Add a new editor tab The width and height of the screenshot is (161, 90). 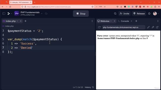(25, 21)
